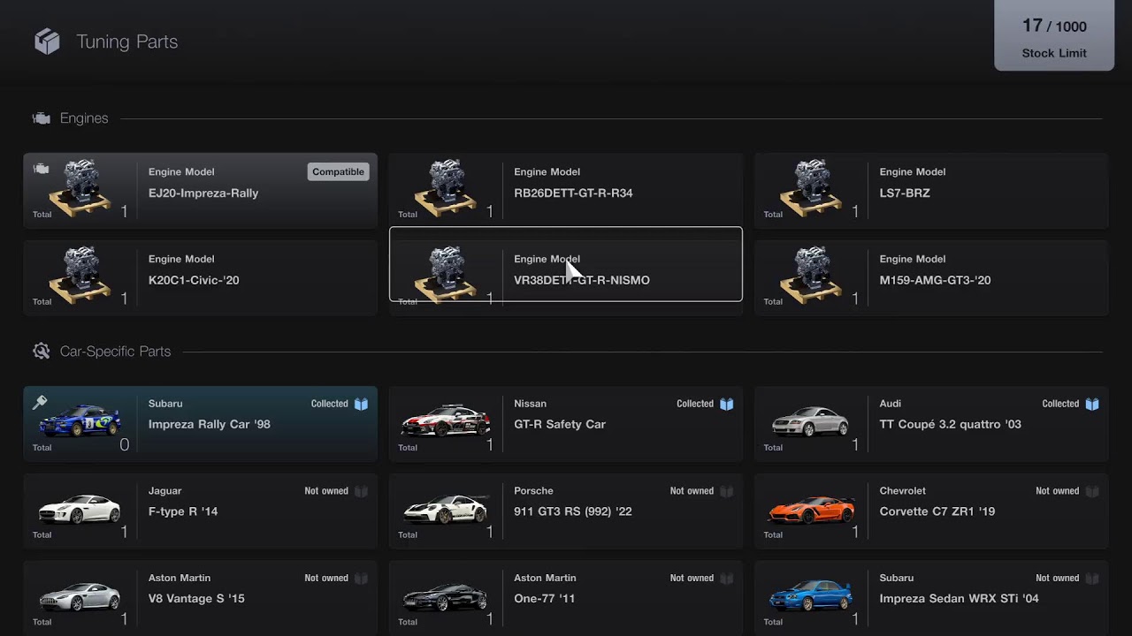Click the blue Impreza Sedan WRX STi thumbnail
This screenshot has height=636, width=1132.
tap(811, 596)
